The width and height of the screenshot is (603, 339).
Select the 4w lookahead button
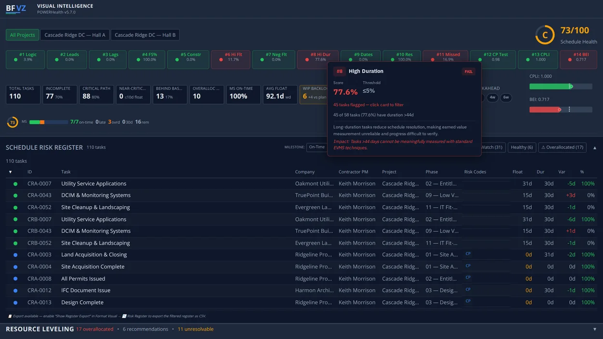click(492, 98)
